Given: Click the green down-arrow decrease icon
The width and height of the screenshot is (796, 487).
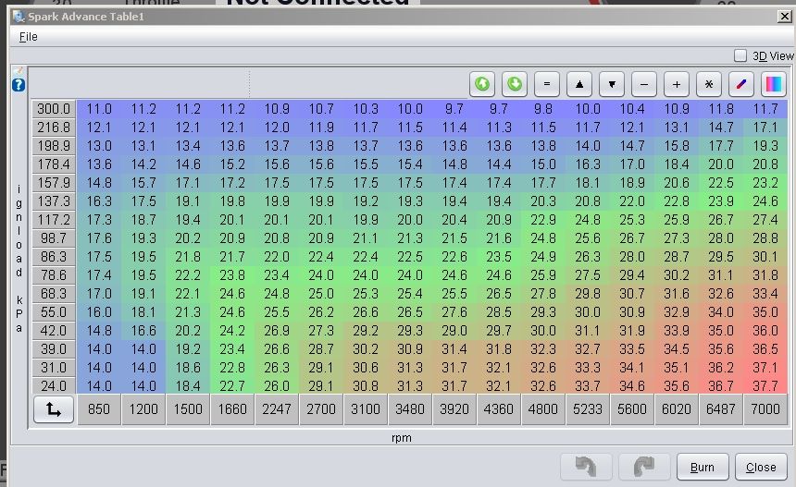Looking at the screenshot, I should pos(515,84).
